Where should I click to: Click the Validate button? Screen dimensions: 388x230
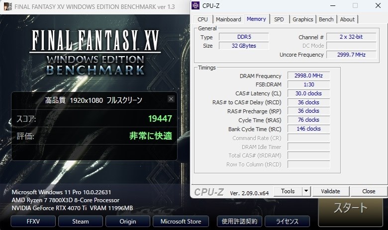click(x=331, y=191)
